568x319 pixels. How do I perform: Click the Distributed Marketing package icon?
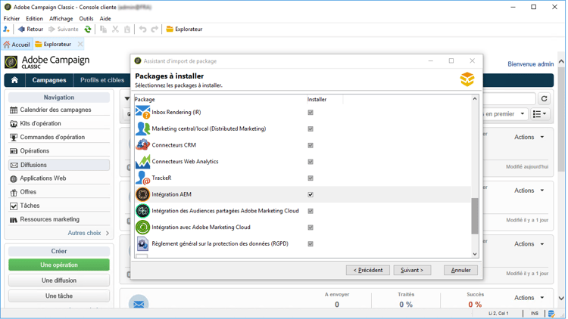click(142, 129)
